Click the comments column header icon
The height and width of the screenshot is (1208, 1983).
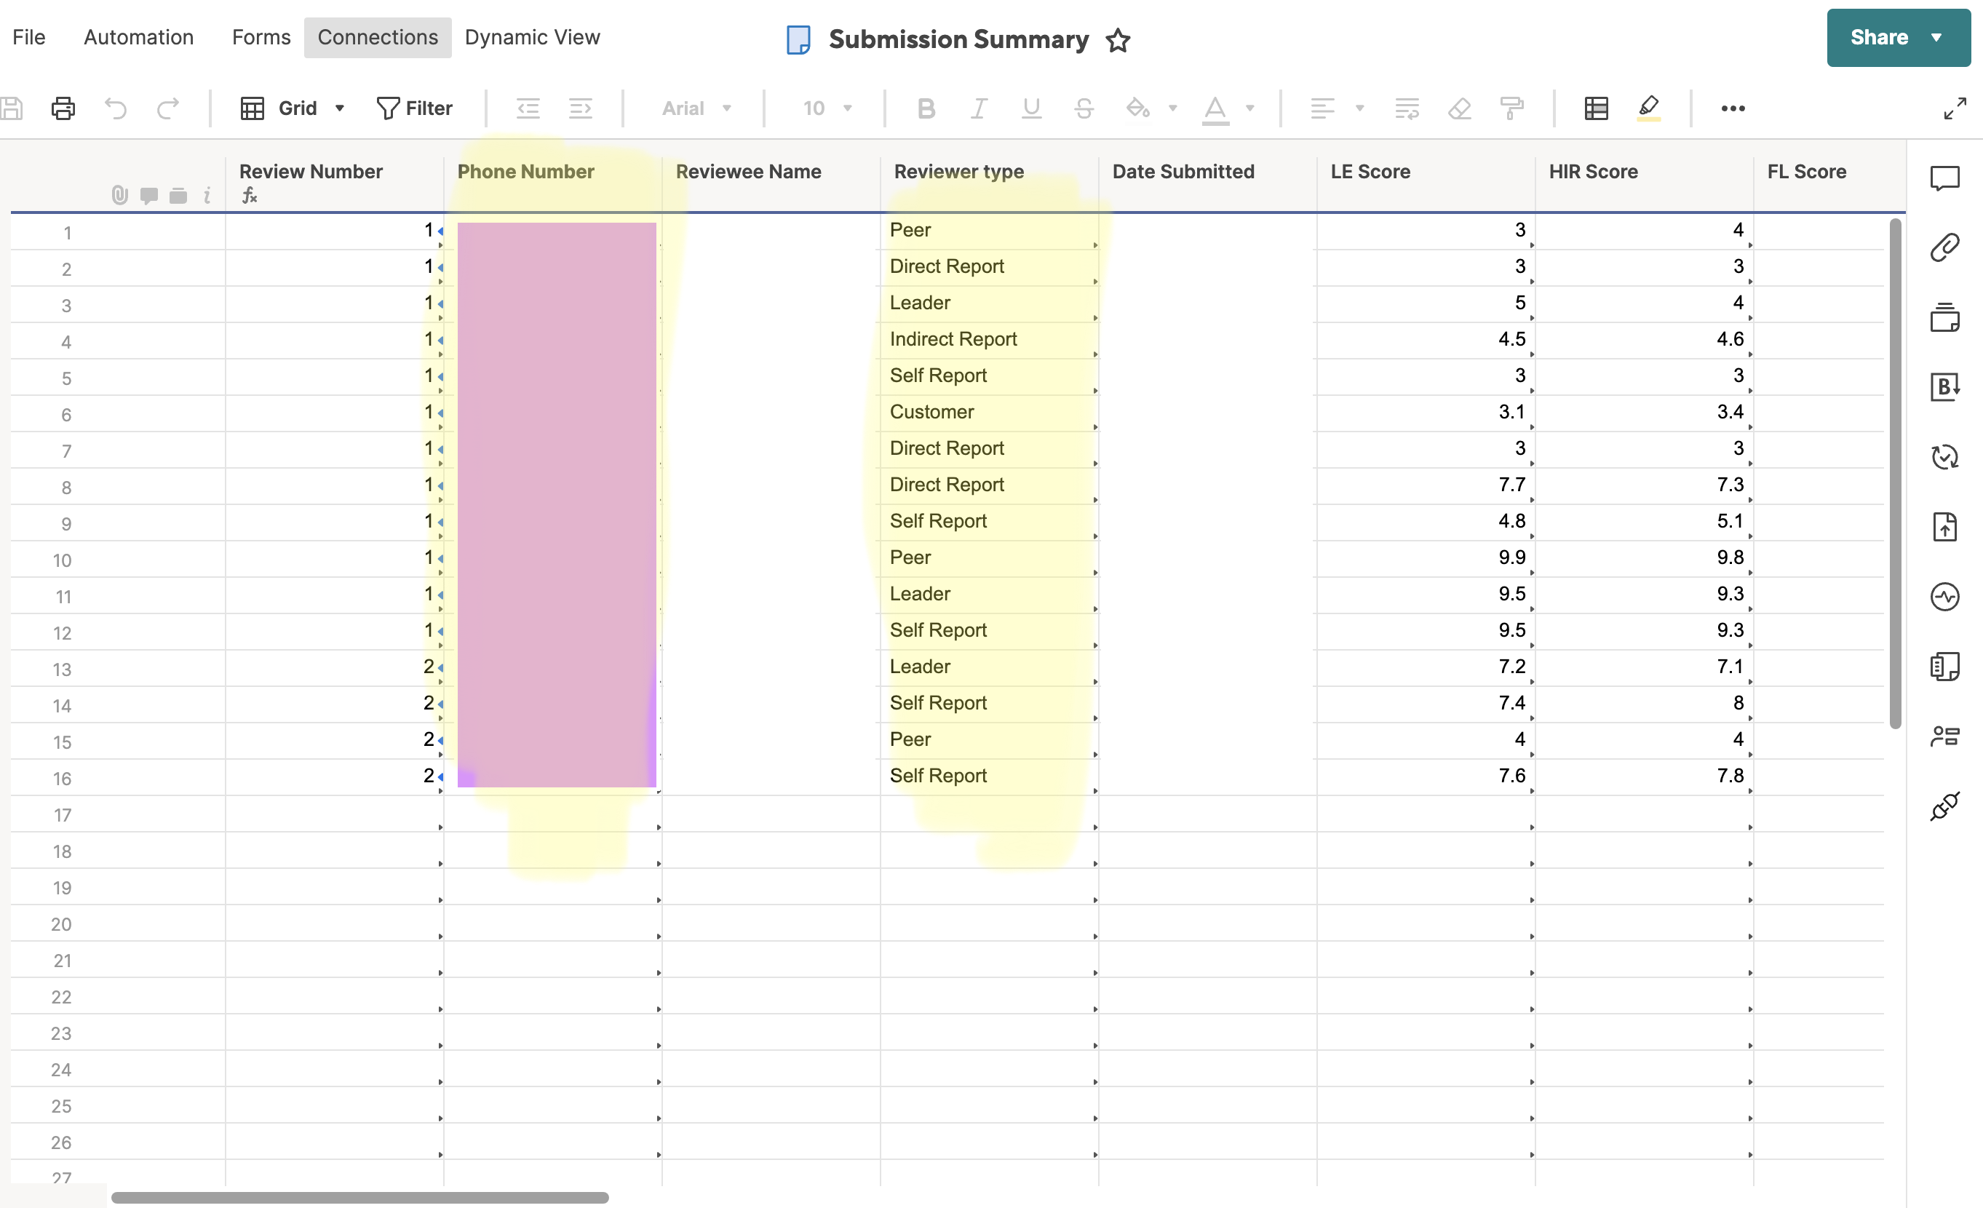pos(149,195)
